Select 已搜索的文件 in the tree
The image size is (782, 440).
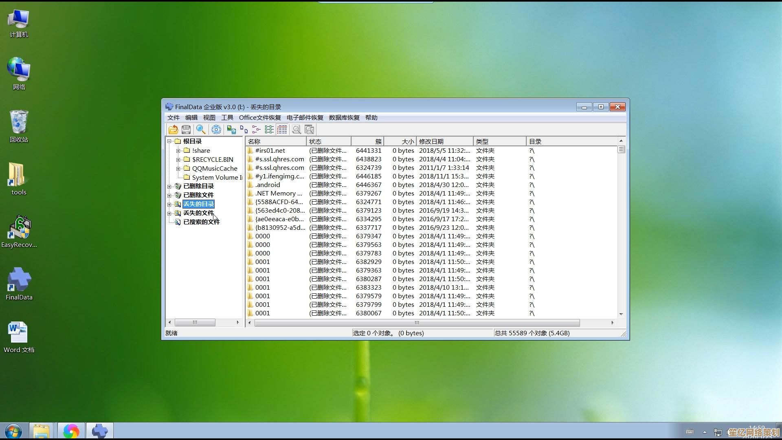(x=201, y=222)
